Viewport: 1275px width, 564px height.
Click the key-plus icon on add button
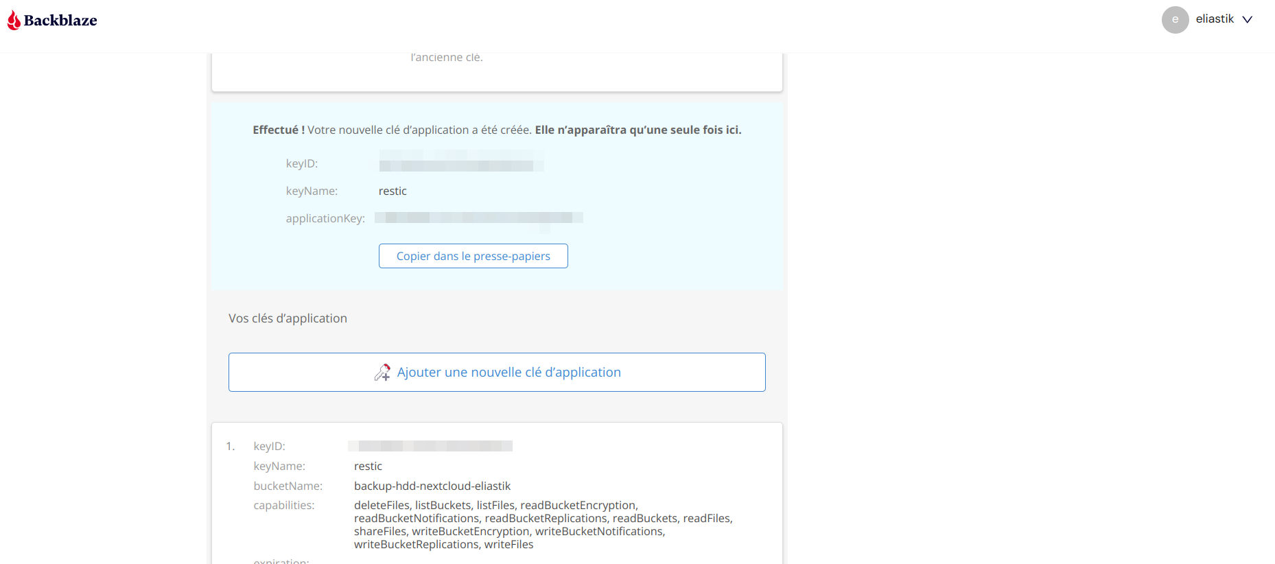(382, 372)
